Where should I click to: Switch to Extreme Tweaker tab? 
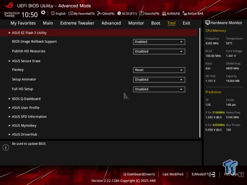(77, 23)
